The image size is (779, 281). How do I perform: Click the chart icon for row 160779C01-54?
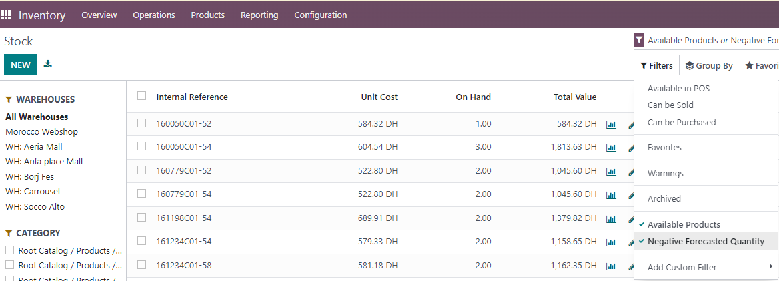tap(611, 194)
